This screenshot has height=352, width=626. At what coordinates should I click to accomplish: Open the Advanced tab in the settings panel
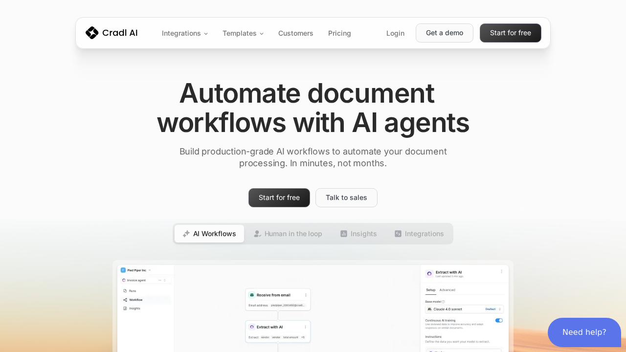coord(447,290)
